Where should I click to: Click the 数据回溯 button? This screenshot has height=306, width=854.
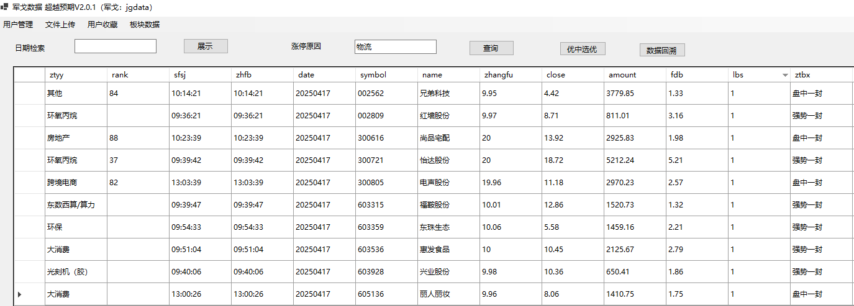662,50
